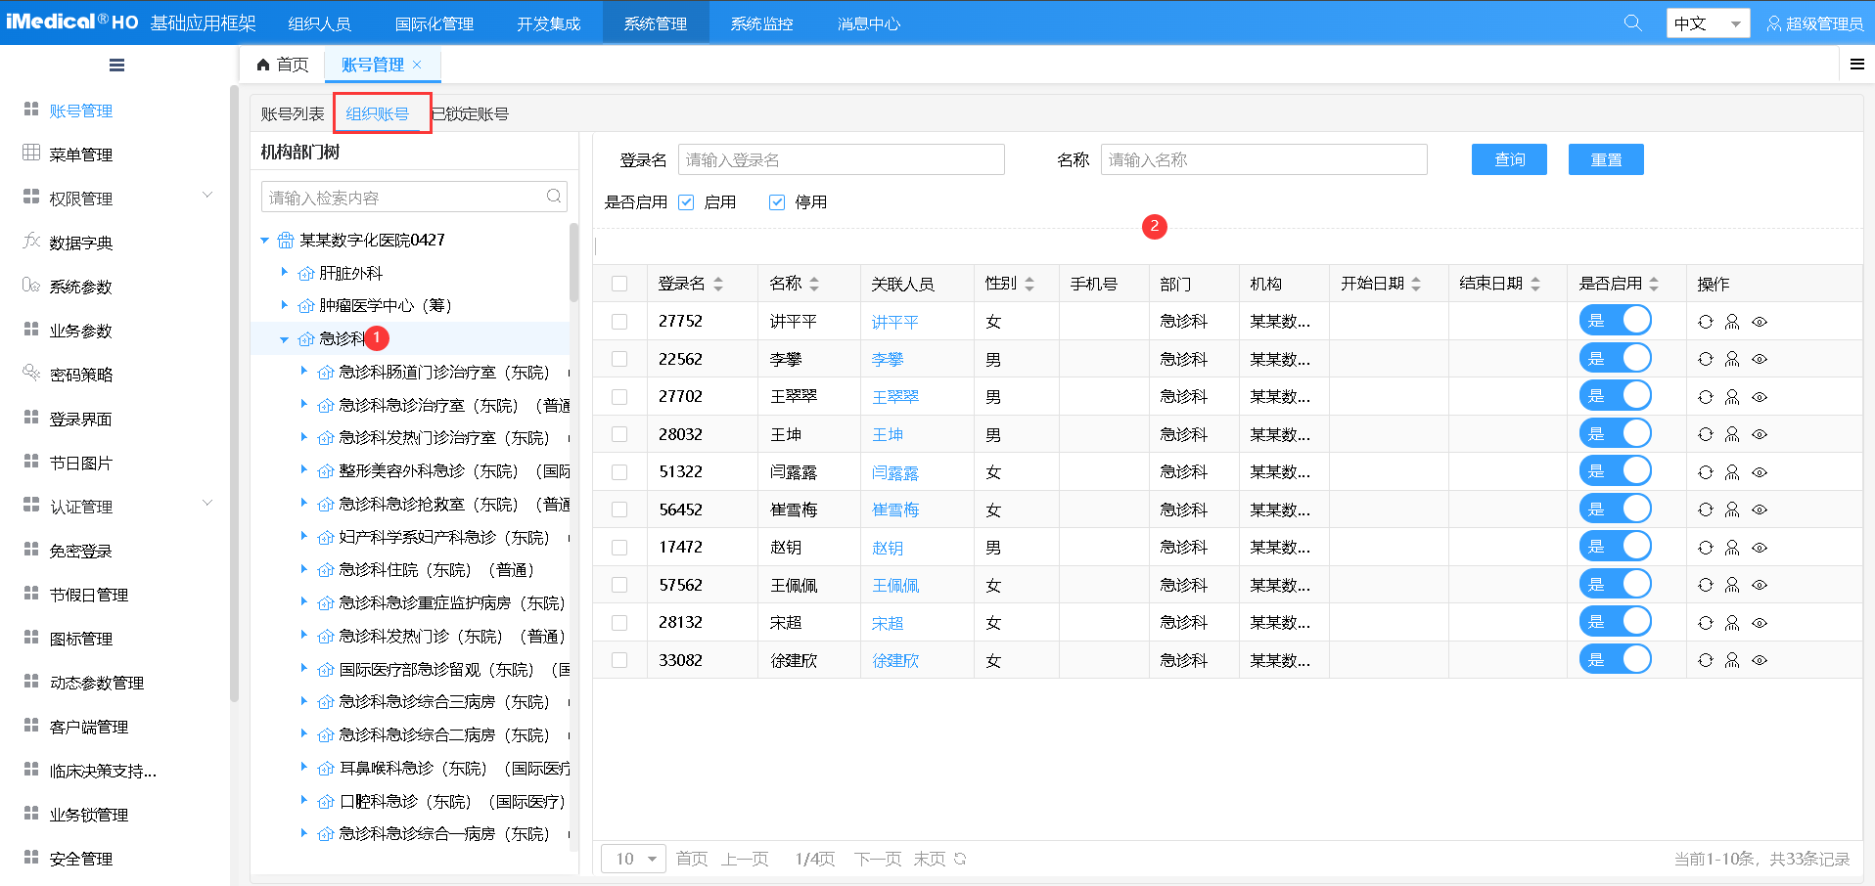Click the hamburger icon at the top right

(x=1856, y=65)
